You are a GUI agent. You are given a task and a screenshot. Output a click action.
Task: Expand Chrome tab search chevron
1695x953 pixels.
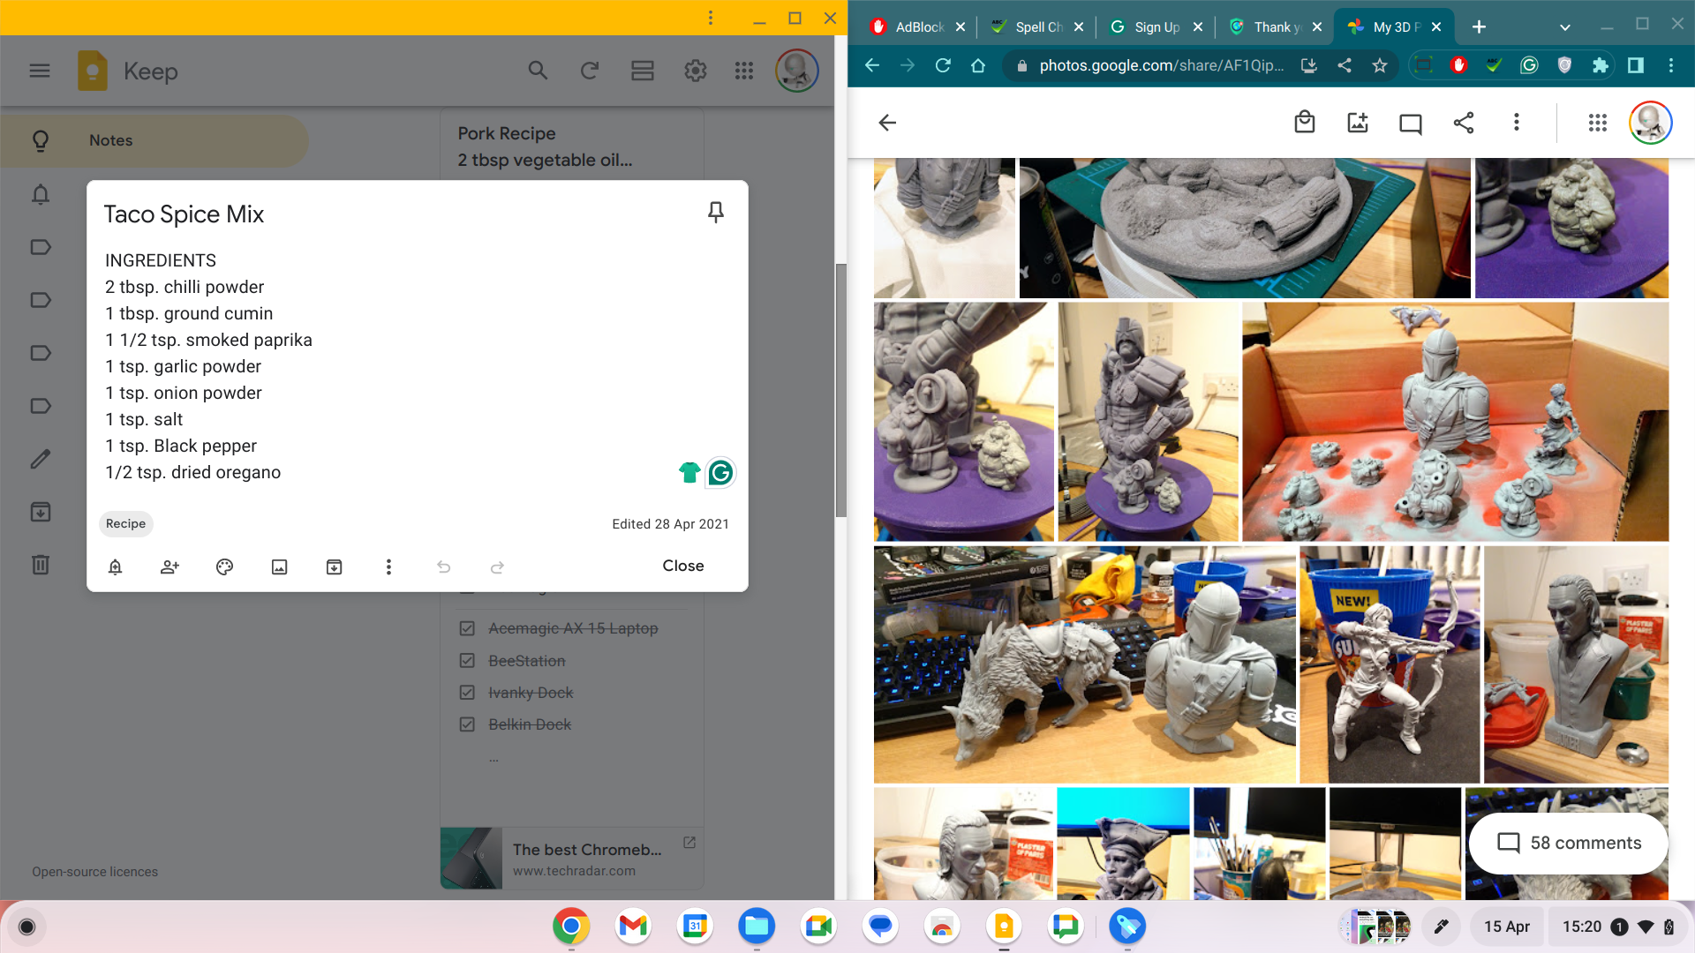[x=1565, y=27]
